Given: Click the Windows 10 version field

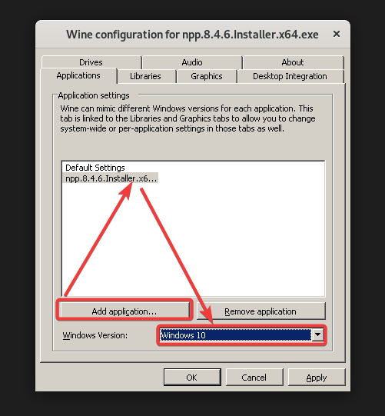Looking at the screenshot, I should click(x=235, y=335).
